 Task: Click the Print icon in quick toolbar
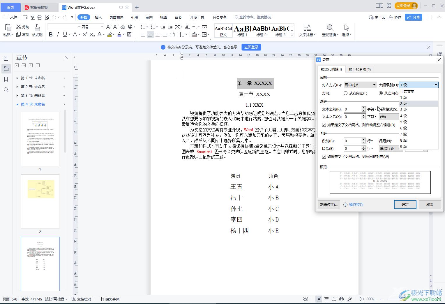(40, 17)
